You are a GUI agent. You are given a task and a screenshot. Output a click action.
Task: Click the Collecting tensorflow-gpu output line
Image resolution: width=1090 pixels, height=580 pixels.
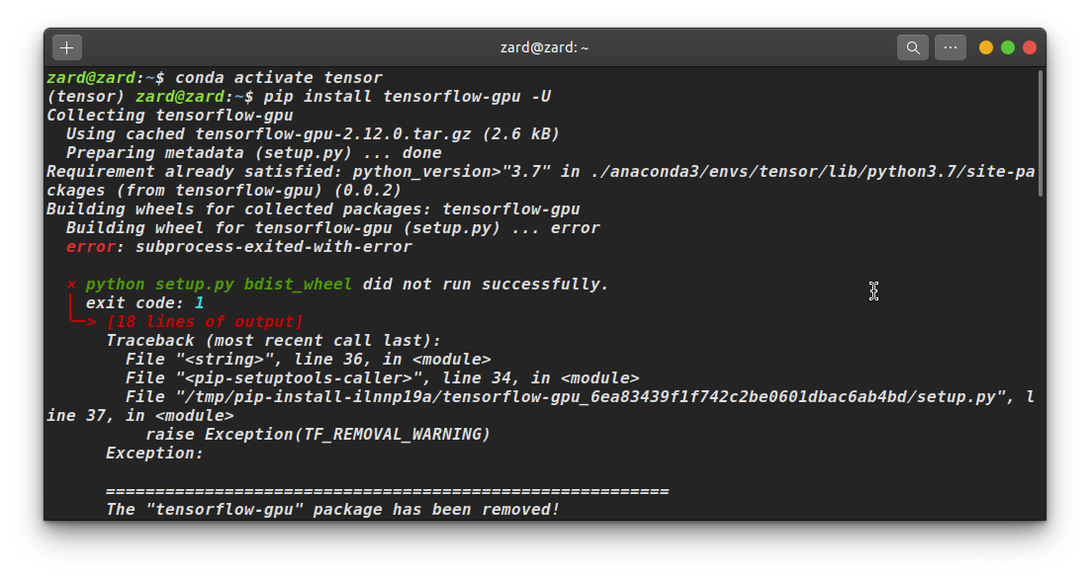tap(169, 116)
